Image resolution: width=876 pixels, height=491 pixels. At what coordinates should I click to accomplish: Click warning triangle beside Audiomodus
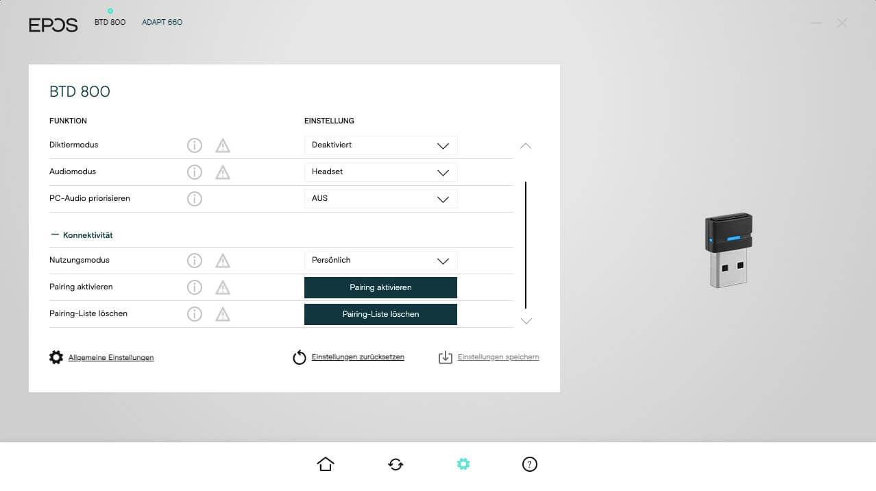point(223,172)
